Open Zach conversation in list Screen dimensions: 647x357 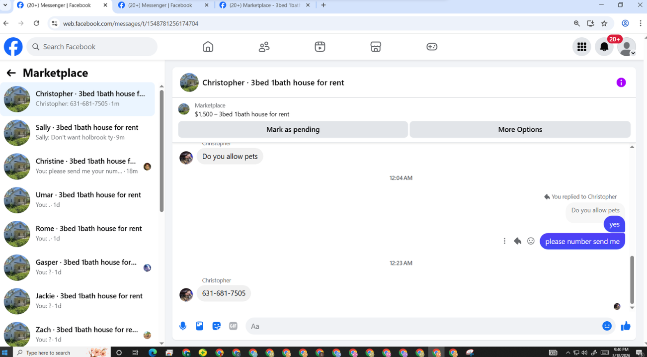click(x=78, y=334)
